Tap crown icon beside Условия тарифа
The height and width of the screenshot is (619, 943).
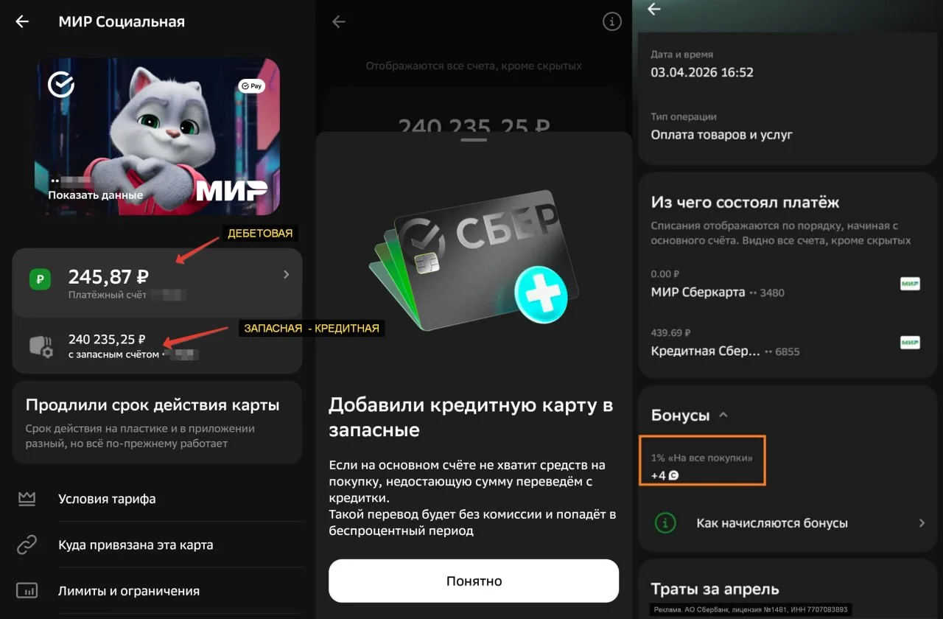click(27, 499)
